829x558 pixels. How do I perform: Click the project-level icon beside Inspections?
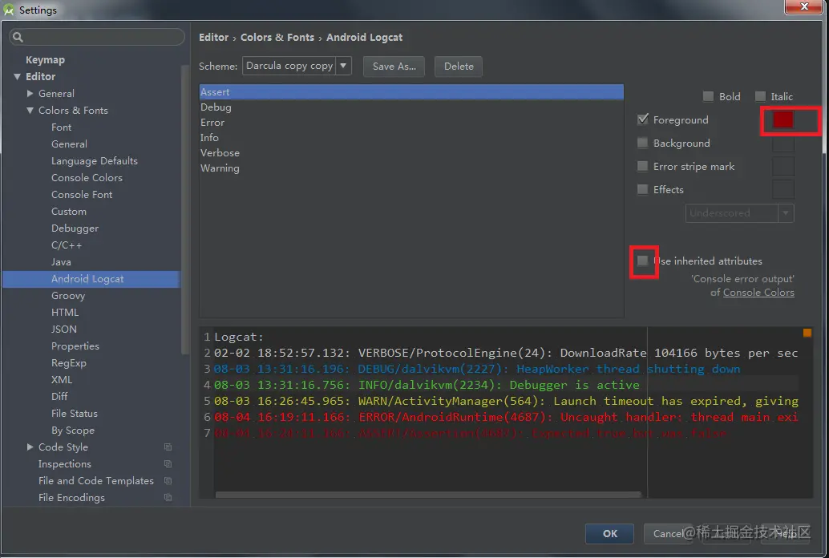point(168,464)
